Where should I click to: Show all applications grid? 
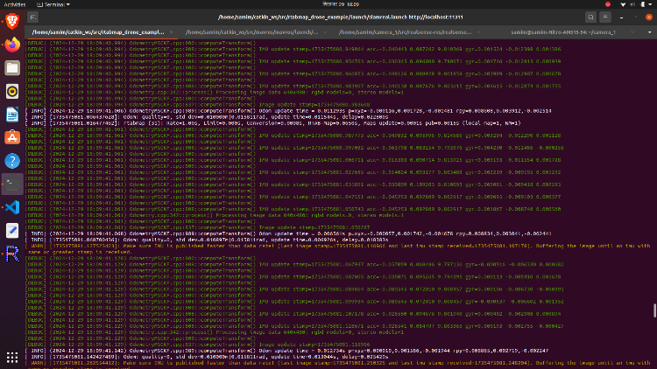click(x=11, y=357)
